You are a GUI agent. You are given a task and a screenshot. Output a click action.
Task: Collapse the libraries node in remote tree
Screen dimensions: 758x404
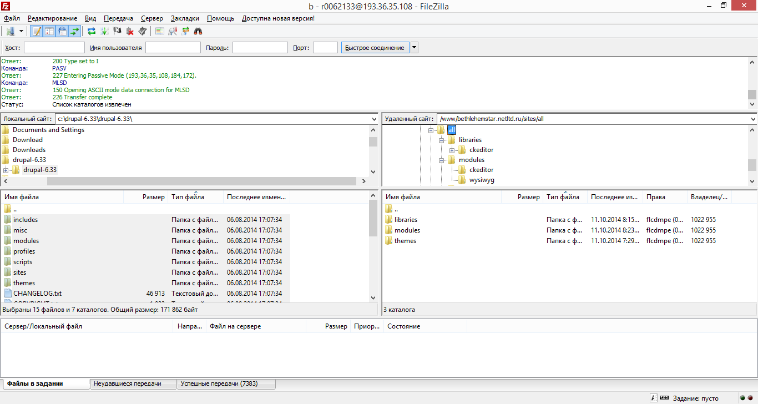[x=441, y=140]
